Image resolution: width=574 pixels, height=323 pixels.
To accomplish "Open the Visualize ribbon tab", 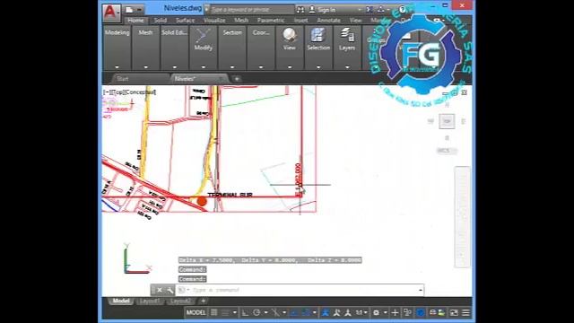I will click(214, 21).
